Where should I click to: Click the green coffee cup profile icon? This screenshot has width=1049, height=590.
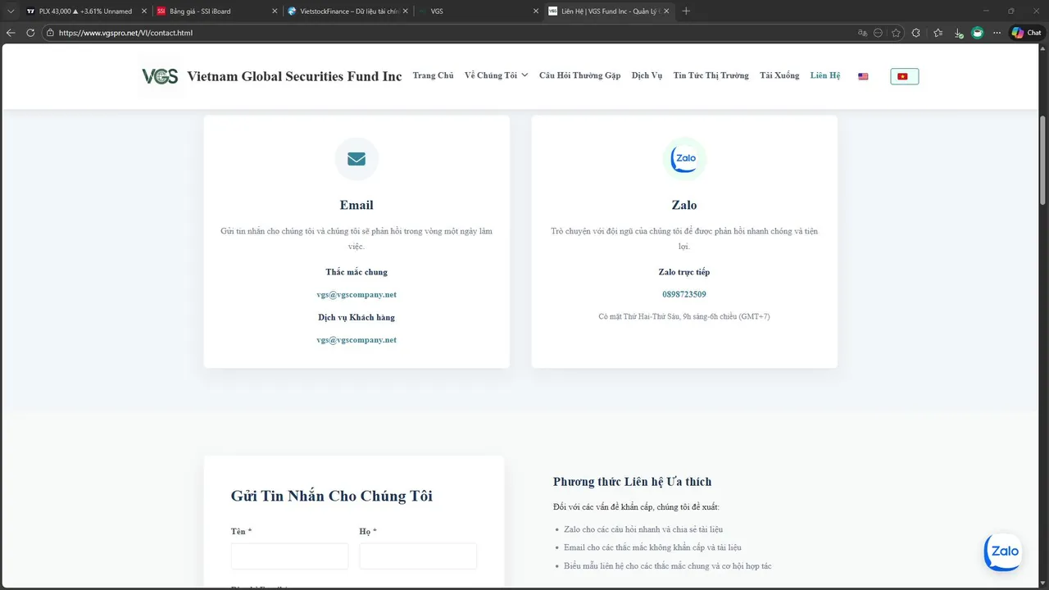(x=978, y=33)
